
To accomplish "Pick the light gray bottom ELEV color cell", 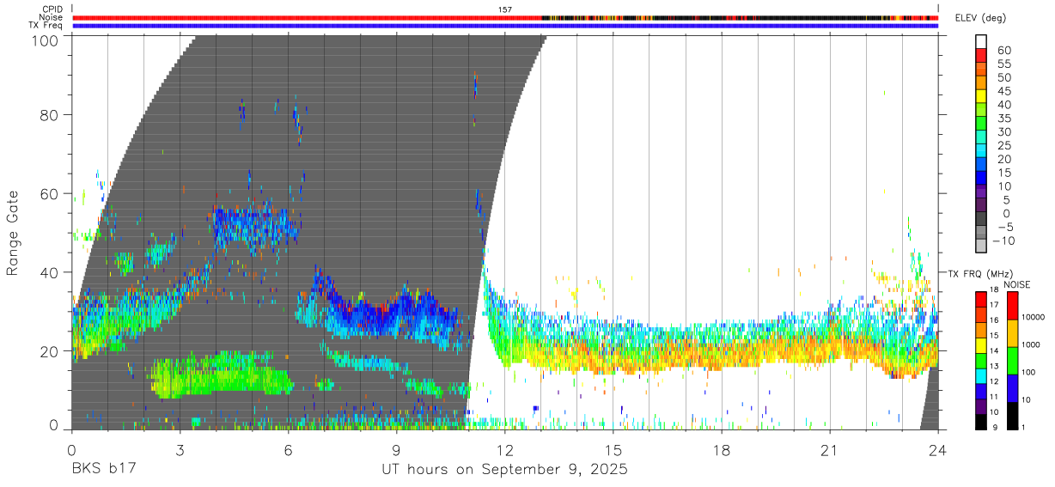I will [981, 247].
